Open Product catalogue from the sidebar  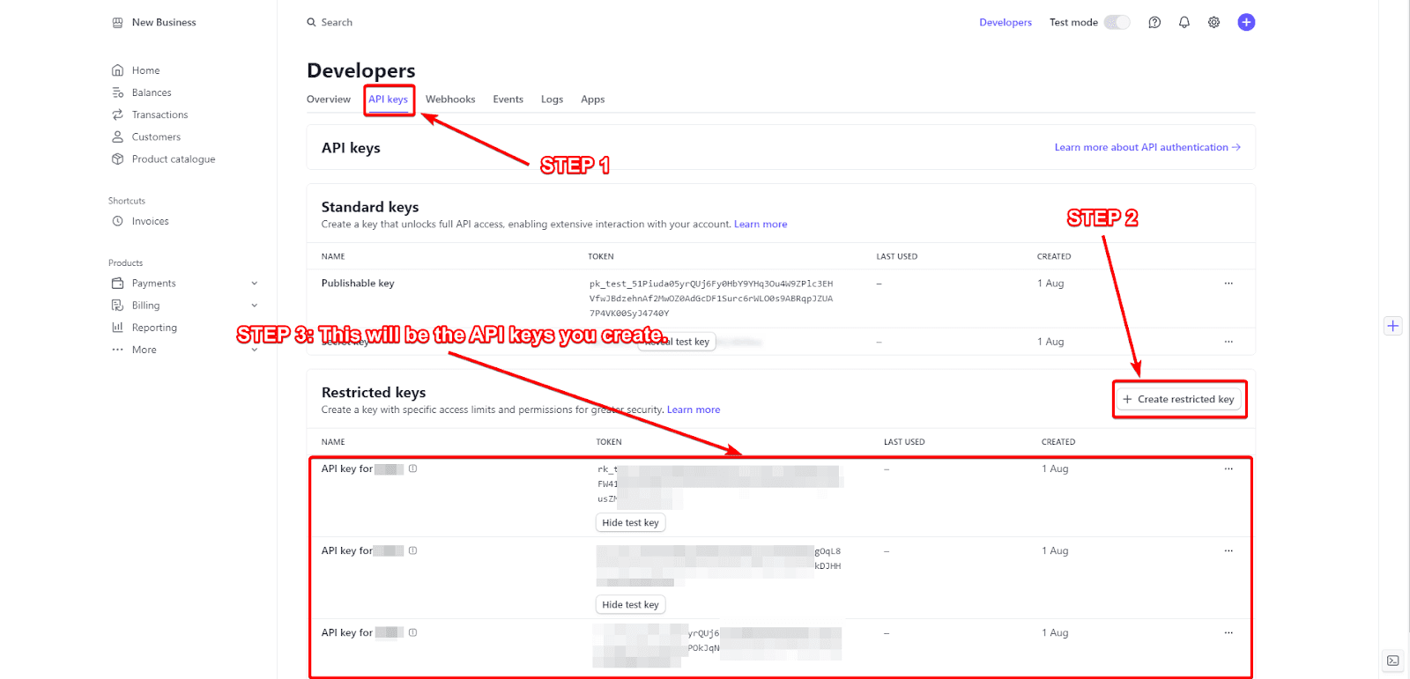tap(173, 159)
